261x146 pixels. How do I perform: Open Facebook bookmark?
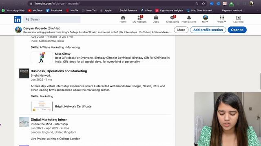(x=54, y=11)
